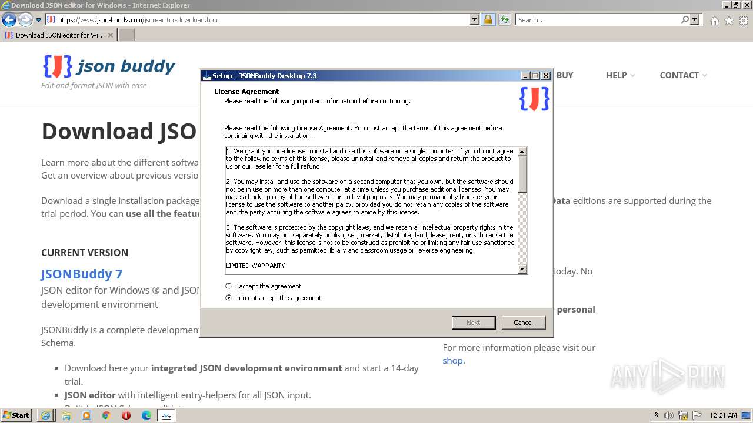This screenshot has width=753, height=423.
Task: Click the volume speaker tray icon
Action: (669, 415)
